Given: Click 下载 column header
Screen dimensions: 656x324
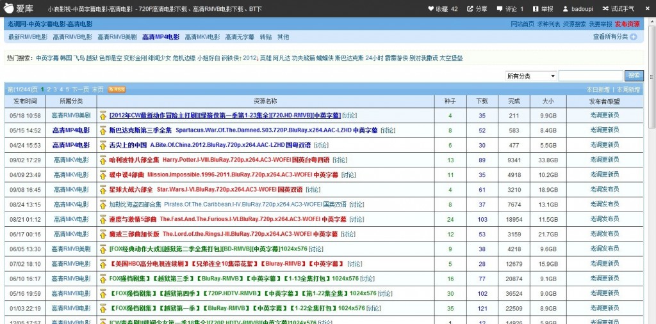Looking at the screenshot, I should coord(482,101).
